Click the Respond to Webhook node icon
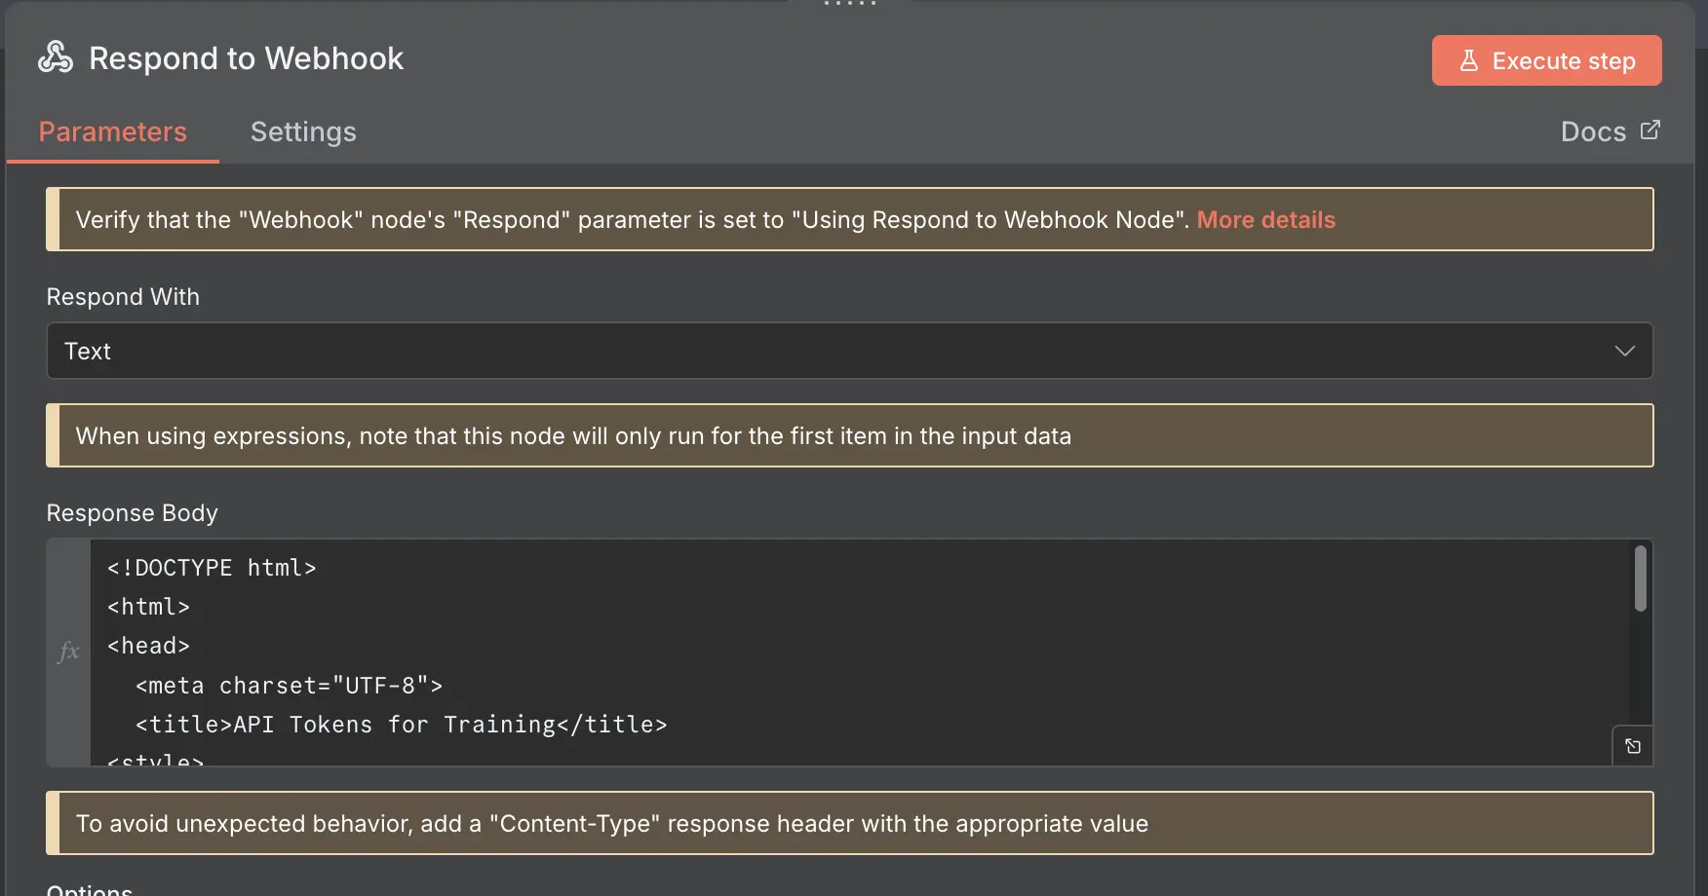Image resolution: width=1708 pixels, height=896 pixels. 55,57
